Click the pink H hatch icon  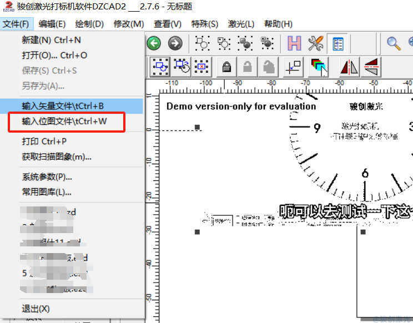294,43
